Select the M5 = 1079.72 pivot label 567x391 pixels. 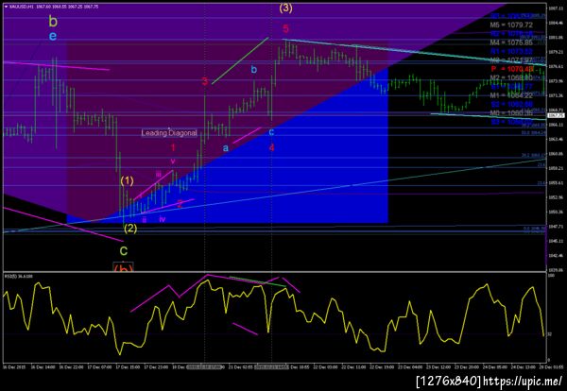click(x=511, y=25)
